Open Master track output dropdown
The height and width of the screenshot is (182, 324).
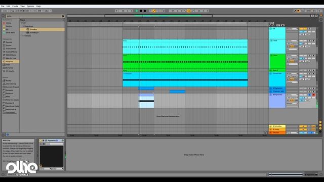point(292,132)
